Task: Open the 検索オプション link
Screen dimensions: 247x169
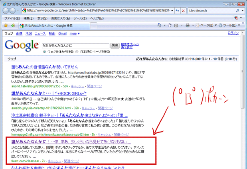Action: pyautogui.click(x=130, y=44)
